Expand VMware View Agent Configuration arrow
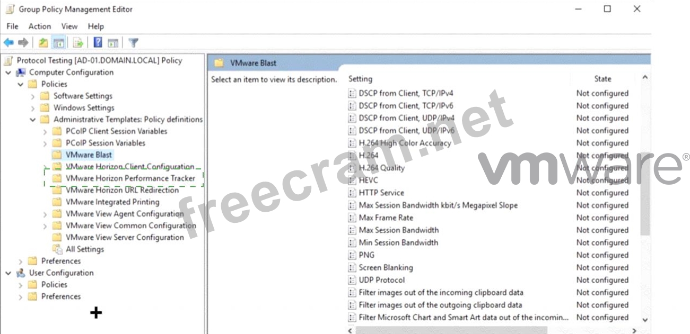Screen dimensions: 690x334 point(45,214)
